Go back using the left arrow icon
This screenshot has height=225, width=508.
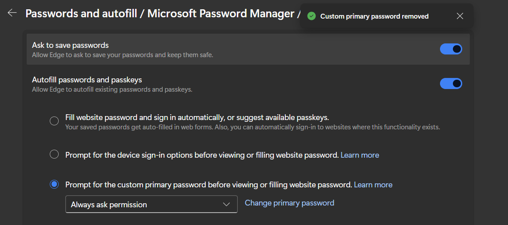pos(12,13)
